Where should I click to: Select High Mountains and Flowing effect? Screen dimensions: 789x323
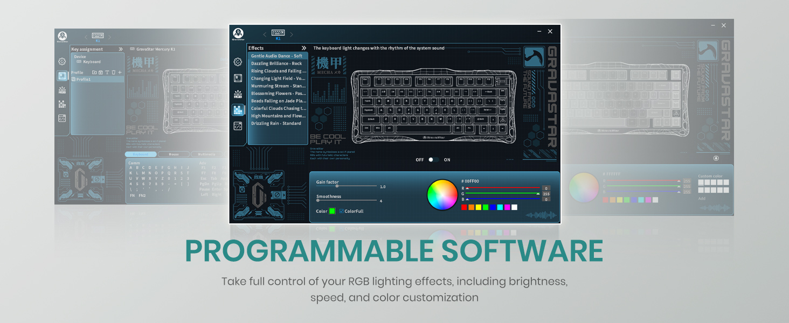coord(278,116)
